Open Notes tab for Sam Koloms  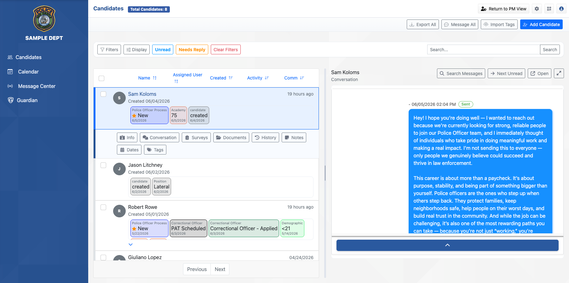coord(294,138)
